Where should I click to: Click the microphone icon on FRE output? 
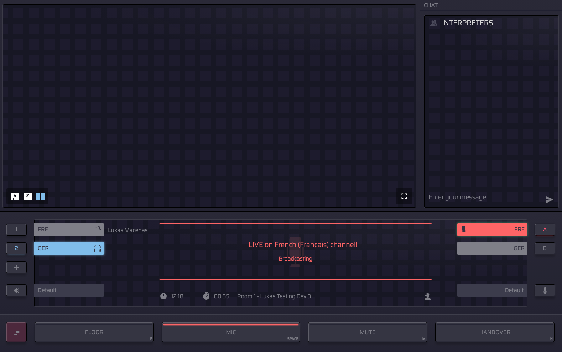click(464, 230)
